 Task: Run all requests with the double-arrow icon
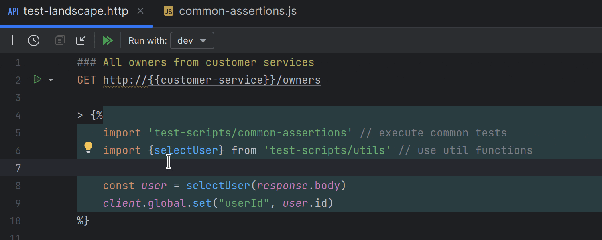pos(107,40)
